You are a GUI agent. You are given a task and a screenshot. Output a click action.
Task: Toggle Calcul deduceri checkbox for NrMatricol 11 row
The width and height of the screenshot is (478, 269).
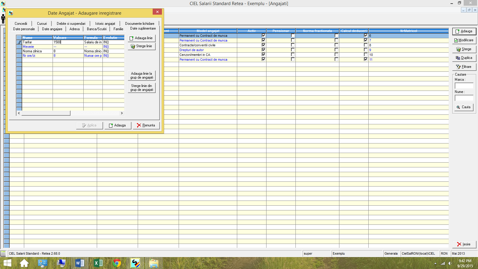(x=366, y=59)
